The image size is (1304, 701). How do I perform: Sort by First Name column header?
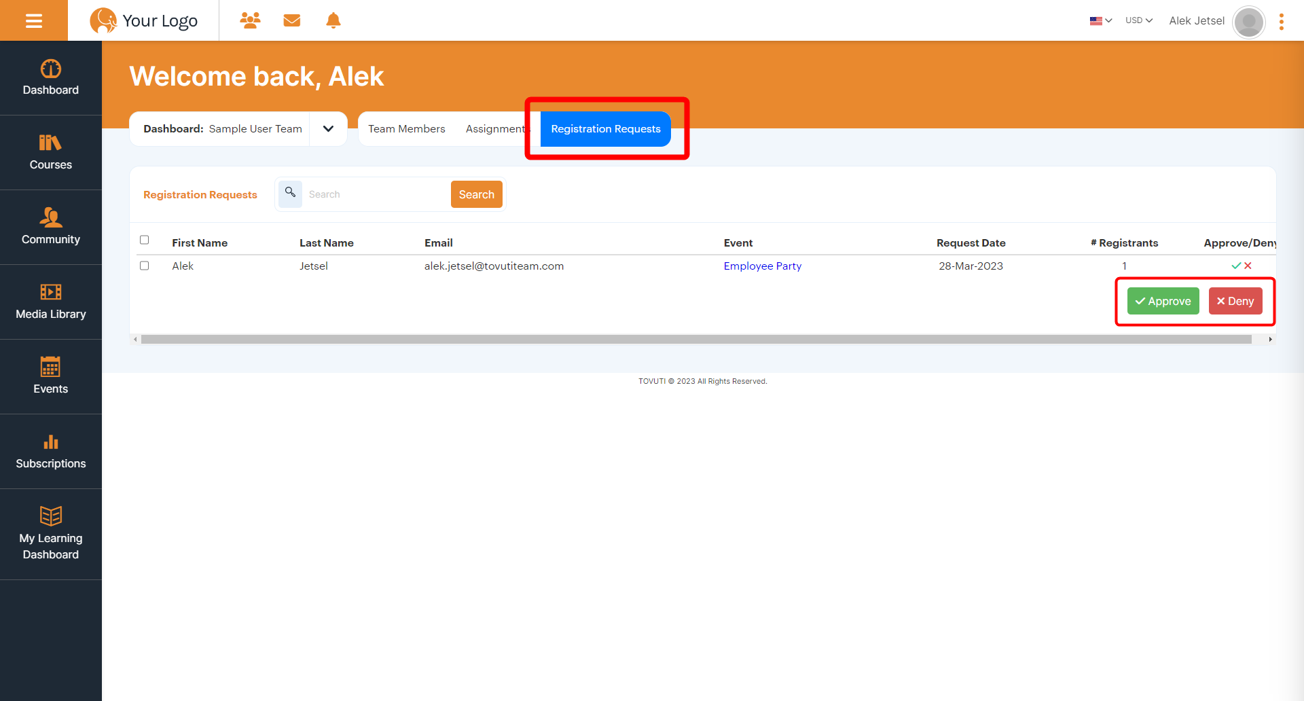[200, 242]
